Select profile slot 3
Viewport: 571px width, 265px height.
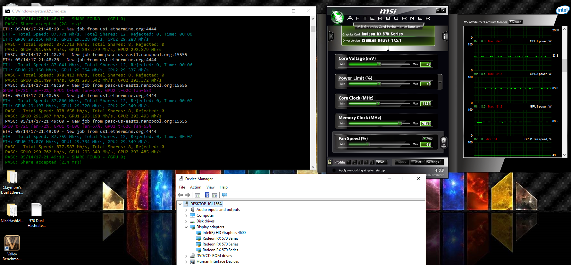pos(360,162)
